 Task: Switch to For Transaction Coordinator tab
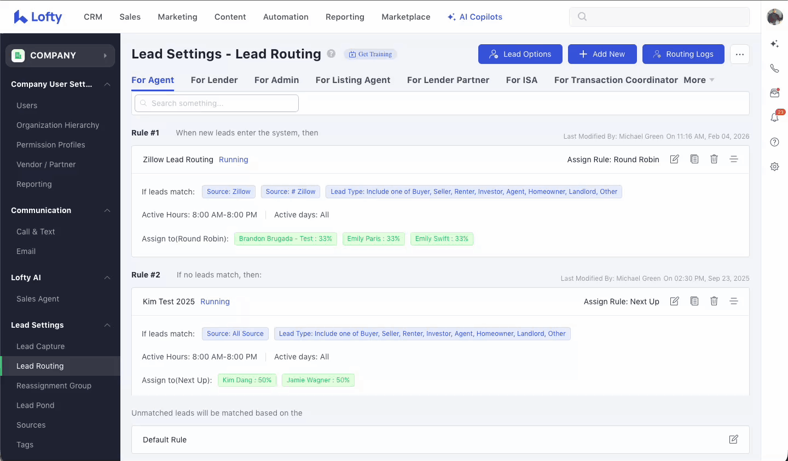click(x=616, y=80)
